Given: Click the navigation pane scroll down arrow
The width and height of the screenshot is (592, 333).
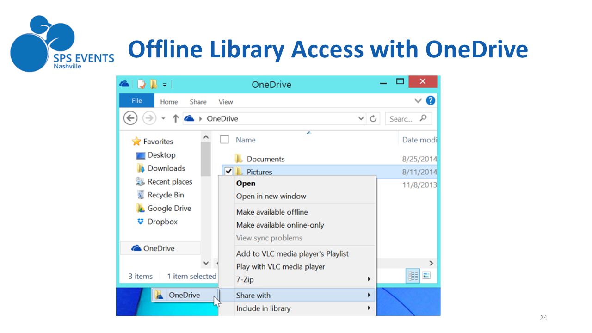Looking at the screenshot, I should [x=206, y=263].
